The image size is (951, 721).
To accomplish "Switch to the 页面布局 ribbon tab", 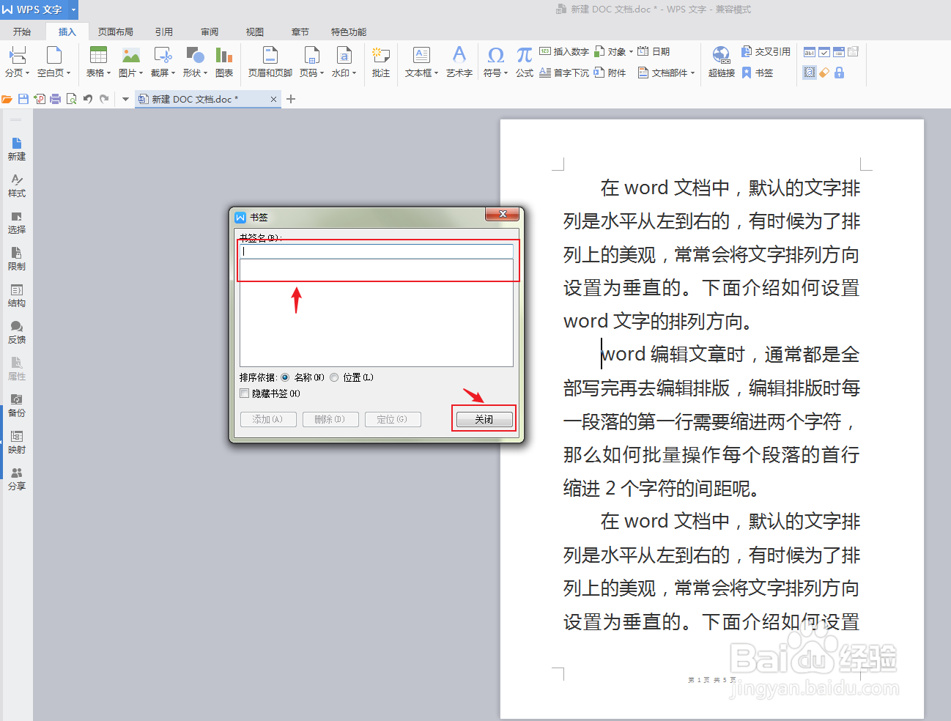I will tap(115, 32).
